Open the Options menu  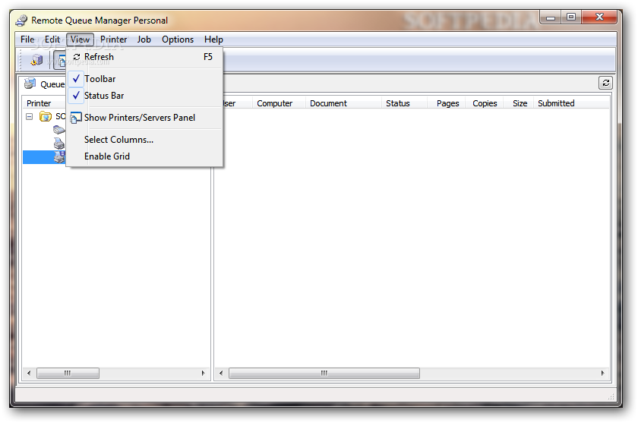[178, 39]
